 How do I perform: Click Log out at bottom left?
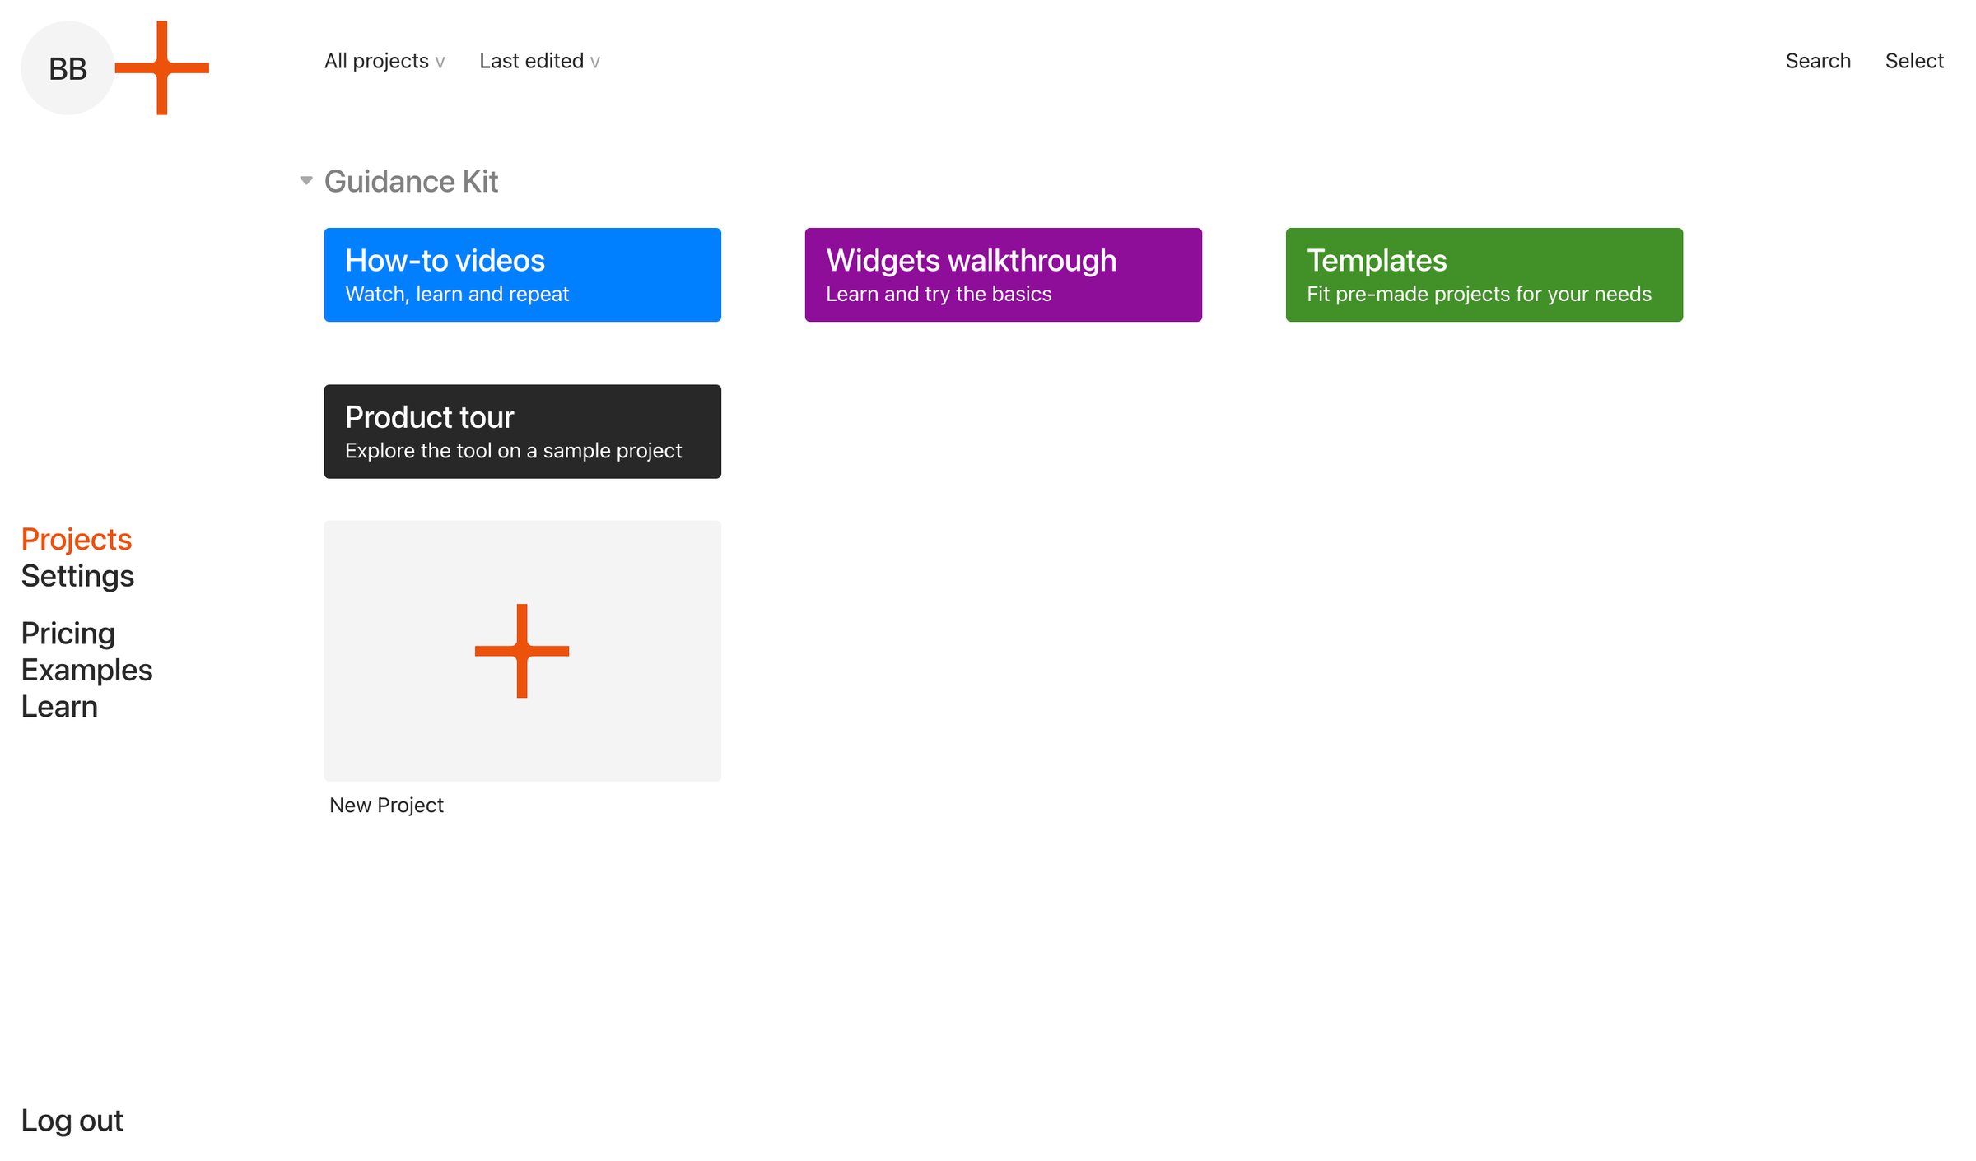point(72,1121)
